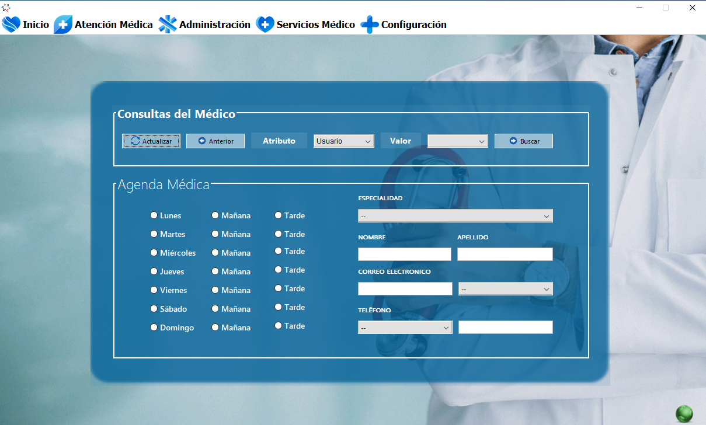Image resolution: width=706 pixels, height=425 pixels.
Task: Click the refresh icon on the Actualizar button
Action: [x=135, y=141]
